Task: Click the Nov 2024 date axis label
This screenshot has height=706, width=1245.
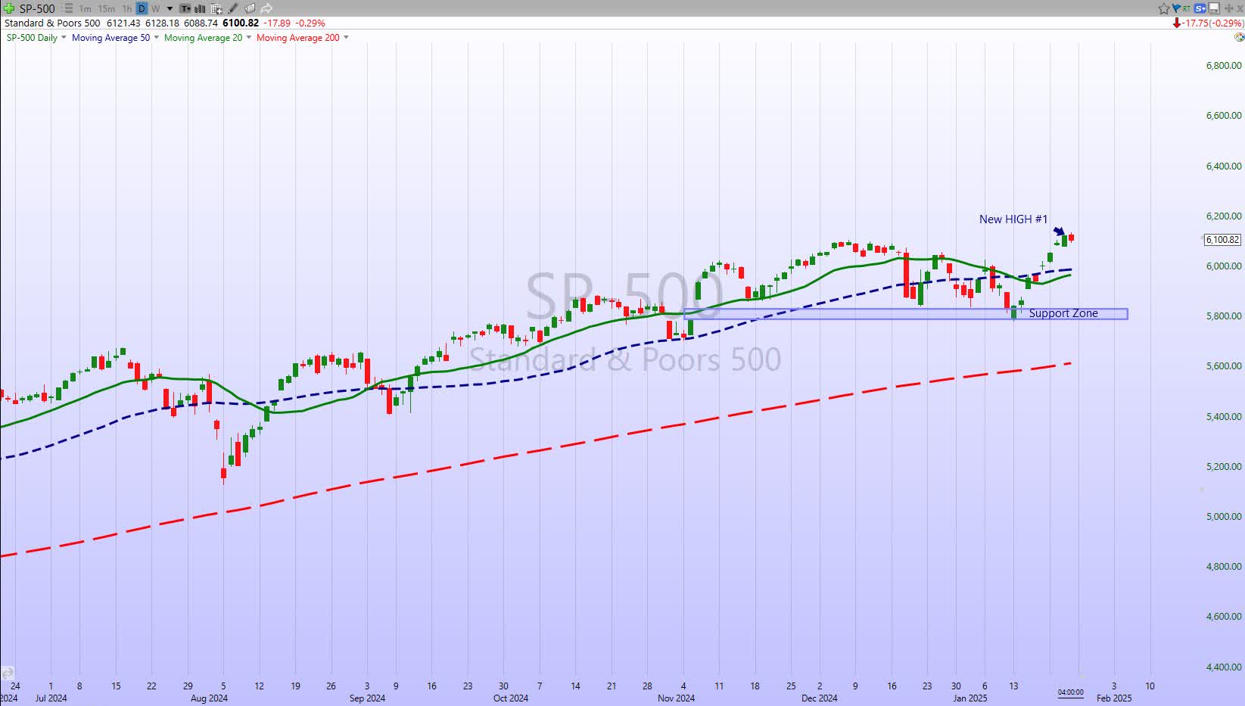Action: coord(677,698)
